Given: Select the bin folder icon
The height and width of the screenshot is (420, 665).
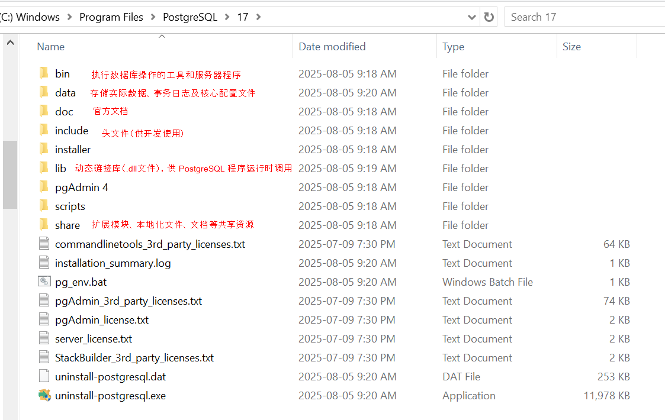Looking at the screenshot, I should pyautogui.click(x=44, y=73).
